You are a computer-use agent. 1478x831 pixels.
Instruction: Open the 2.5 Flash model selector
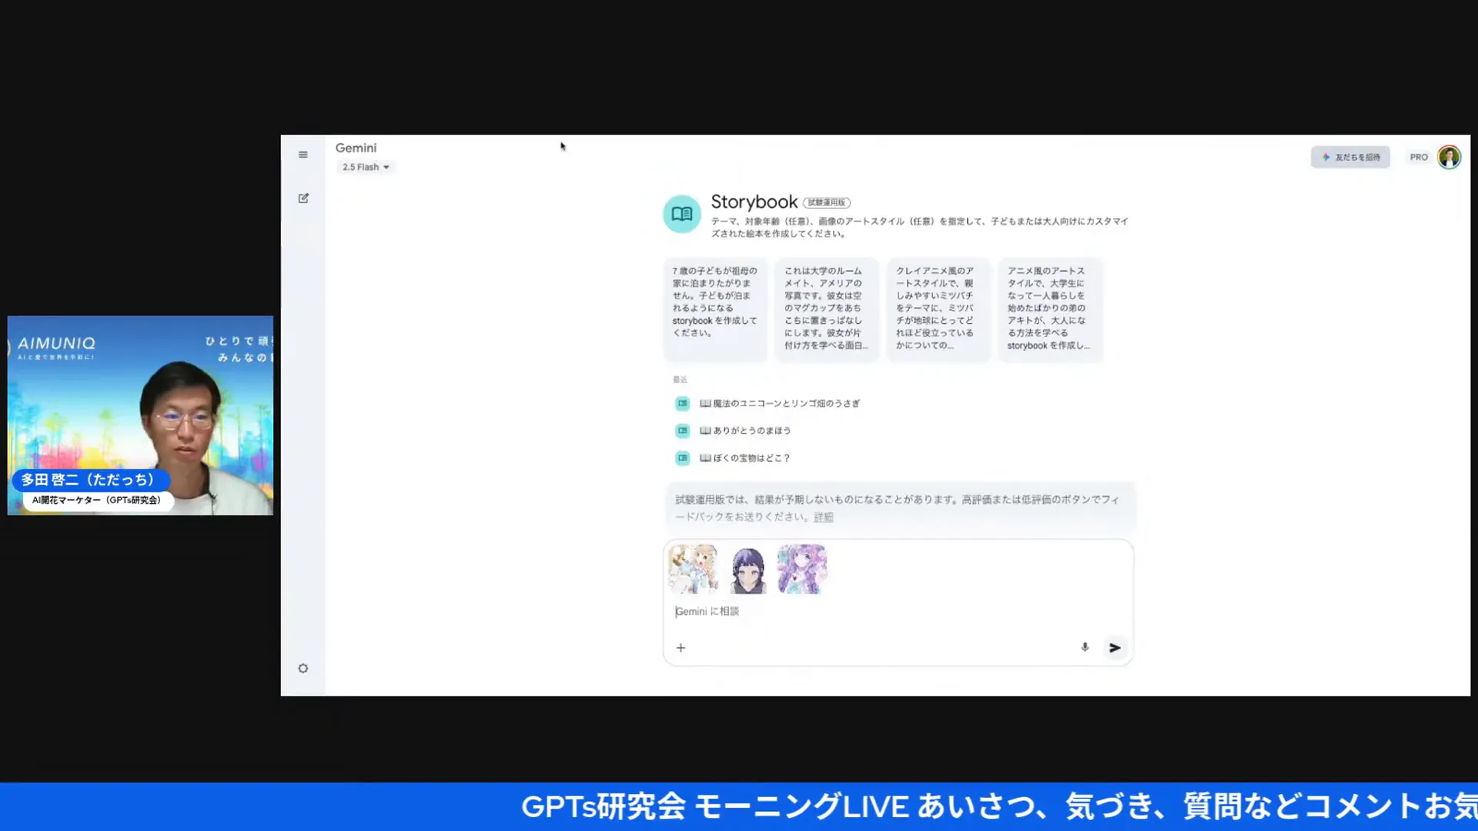pos(366,167)
